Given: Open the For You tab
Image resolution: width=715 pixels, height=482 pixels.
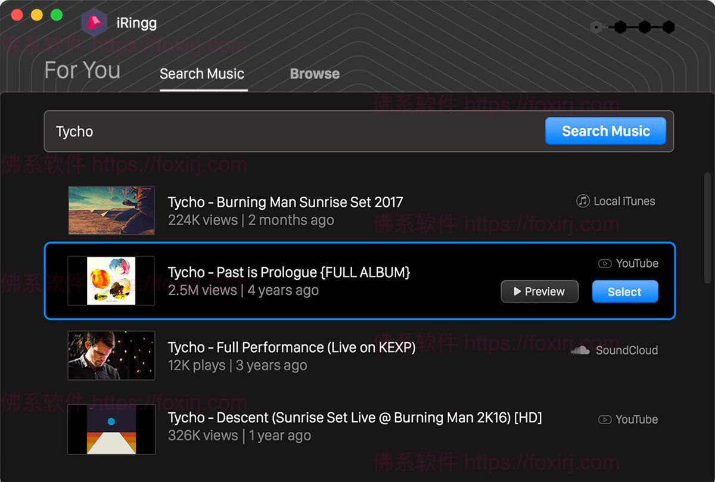Looking at the screenshot, I should [82, 70].
